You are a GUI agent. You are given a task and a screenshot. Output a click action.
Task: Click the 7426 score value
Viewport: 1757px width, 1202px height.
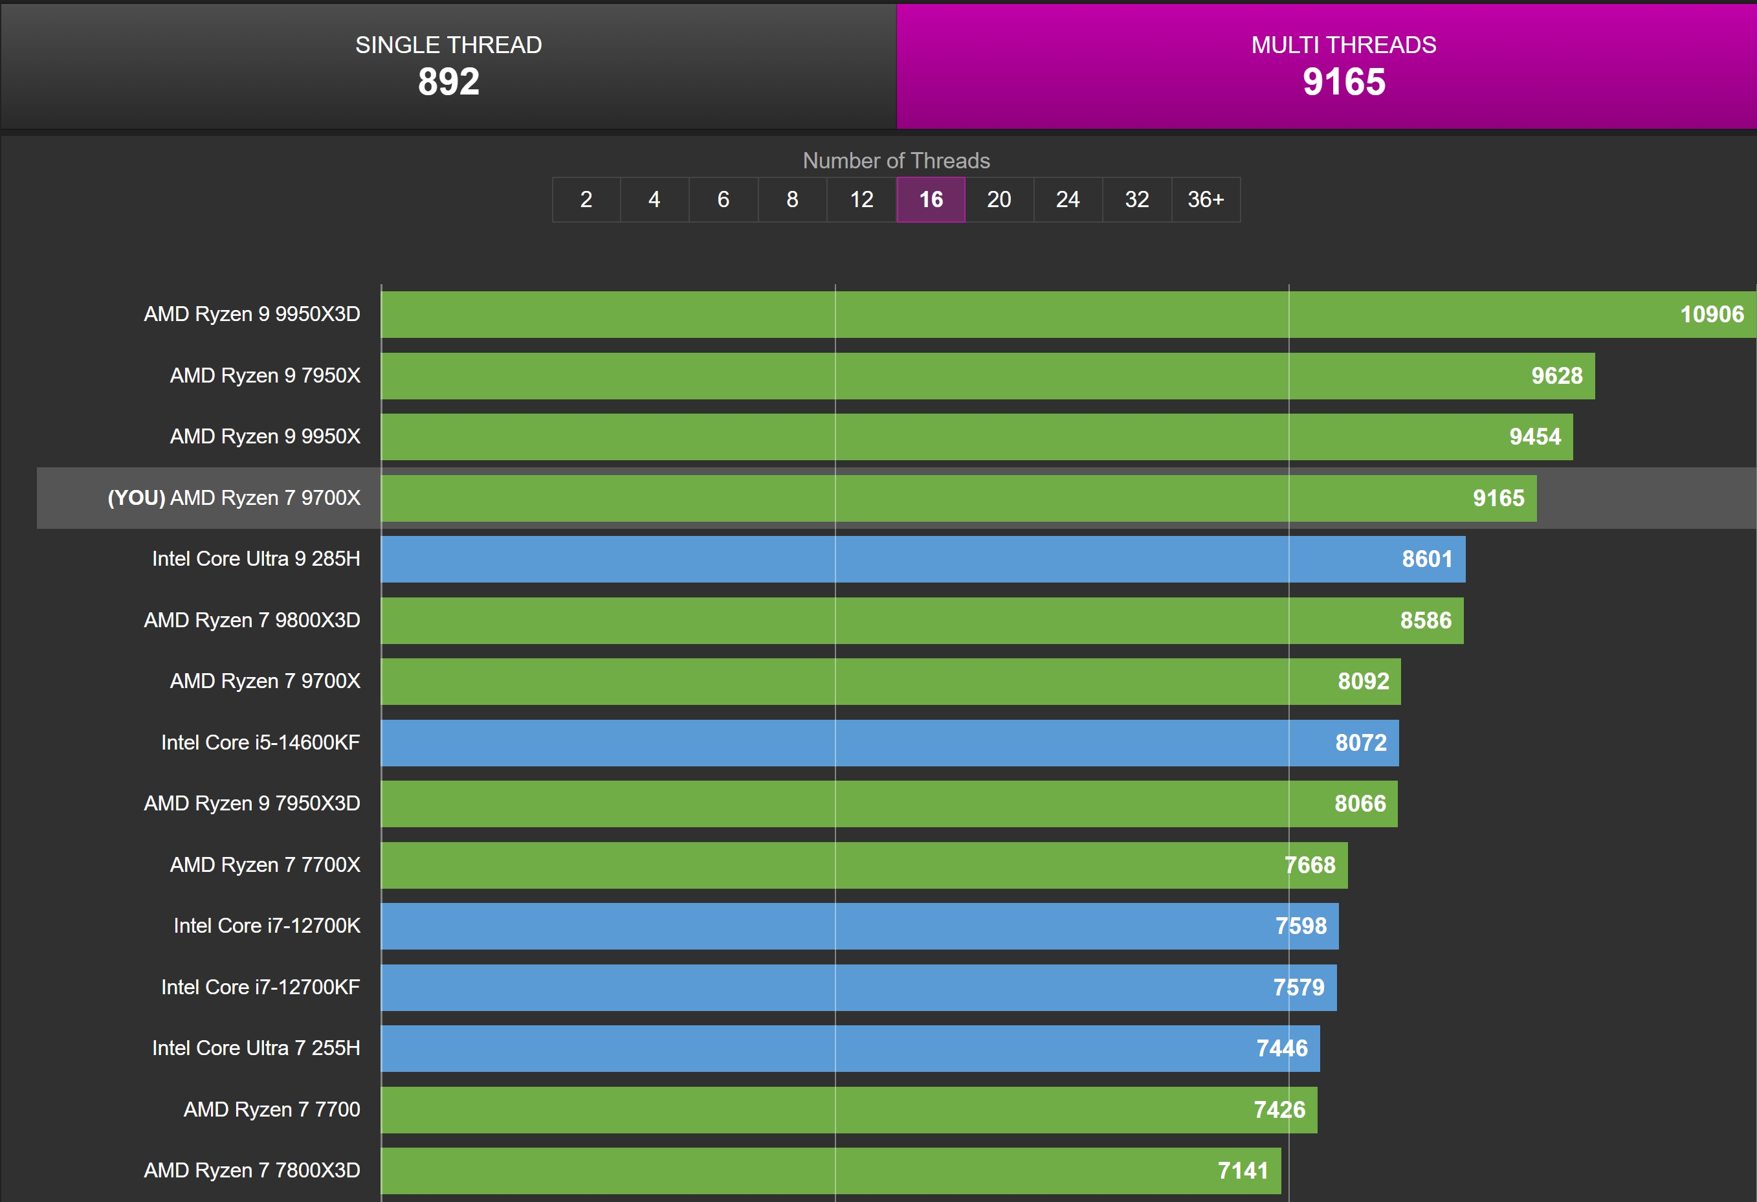[1279, 1110]
